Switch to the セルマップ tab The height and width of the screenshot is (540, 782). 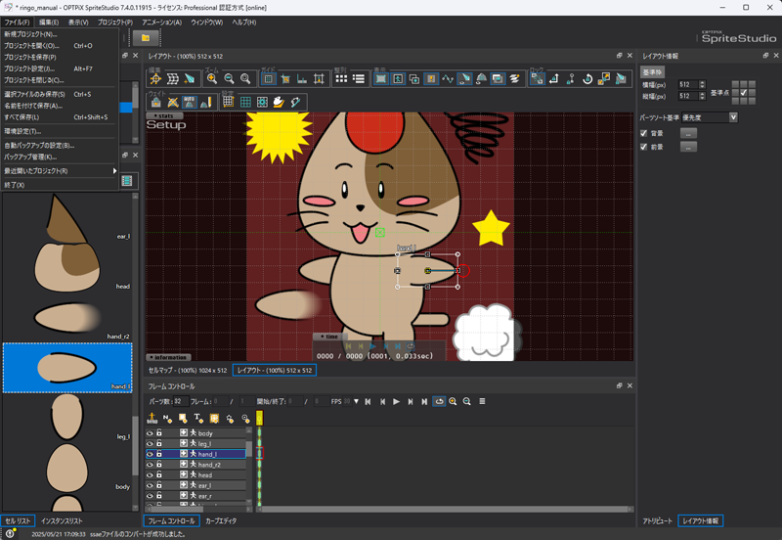[x=188, y=371]
